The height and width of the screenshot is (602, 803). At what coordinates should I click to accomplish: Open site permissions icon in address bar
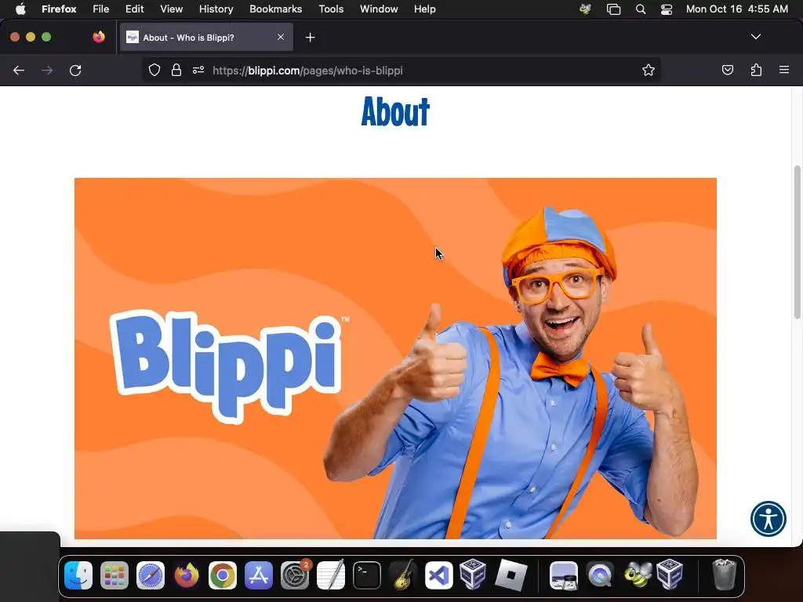point(198,70)
